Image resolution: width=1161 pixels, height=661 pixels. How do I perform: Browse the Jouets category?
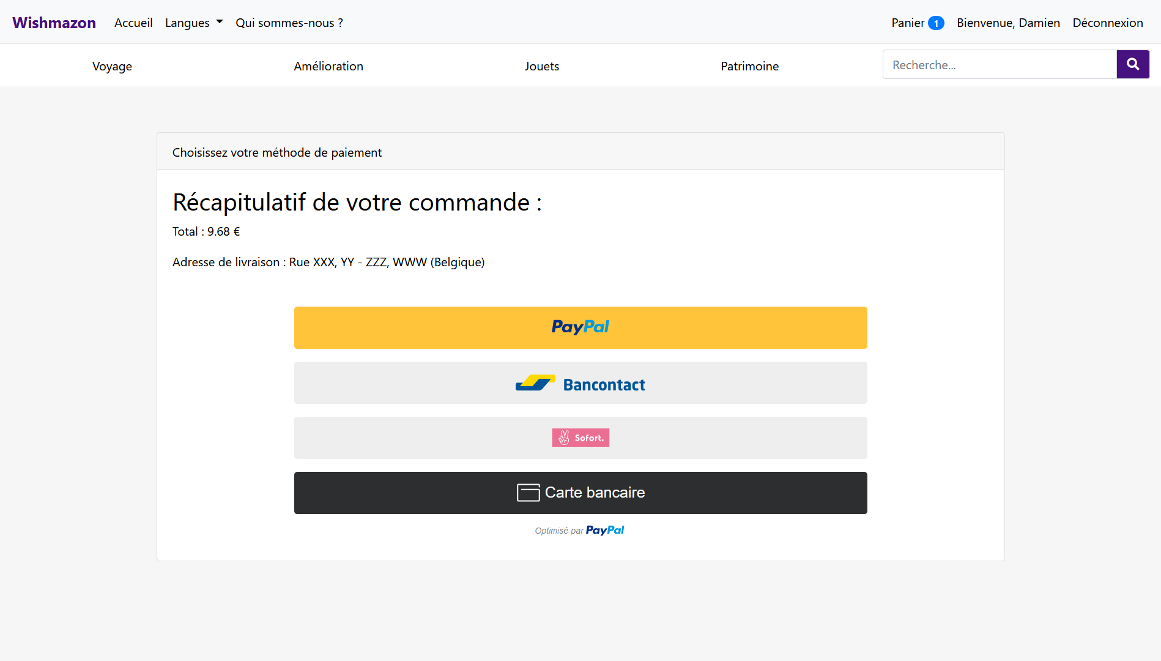click(x=542, y=66)
